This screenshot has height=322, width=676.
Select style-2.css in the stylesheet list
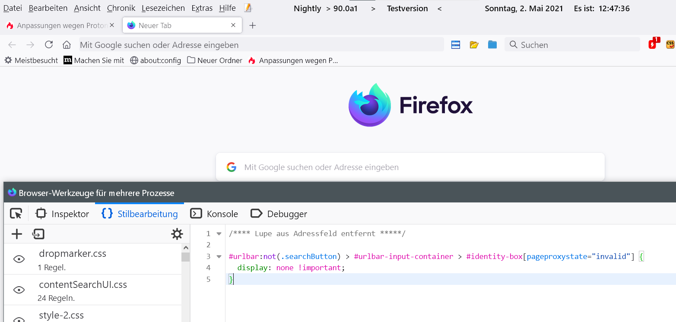[93, 314]
